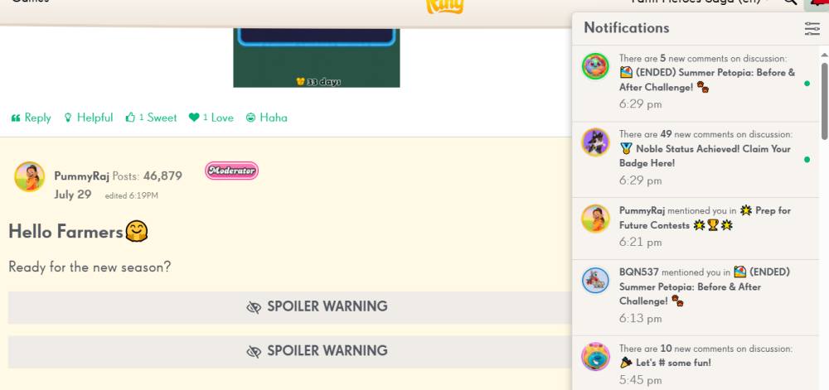Click the King logo

tap(444, 6)
